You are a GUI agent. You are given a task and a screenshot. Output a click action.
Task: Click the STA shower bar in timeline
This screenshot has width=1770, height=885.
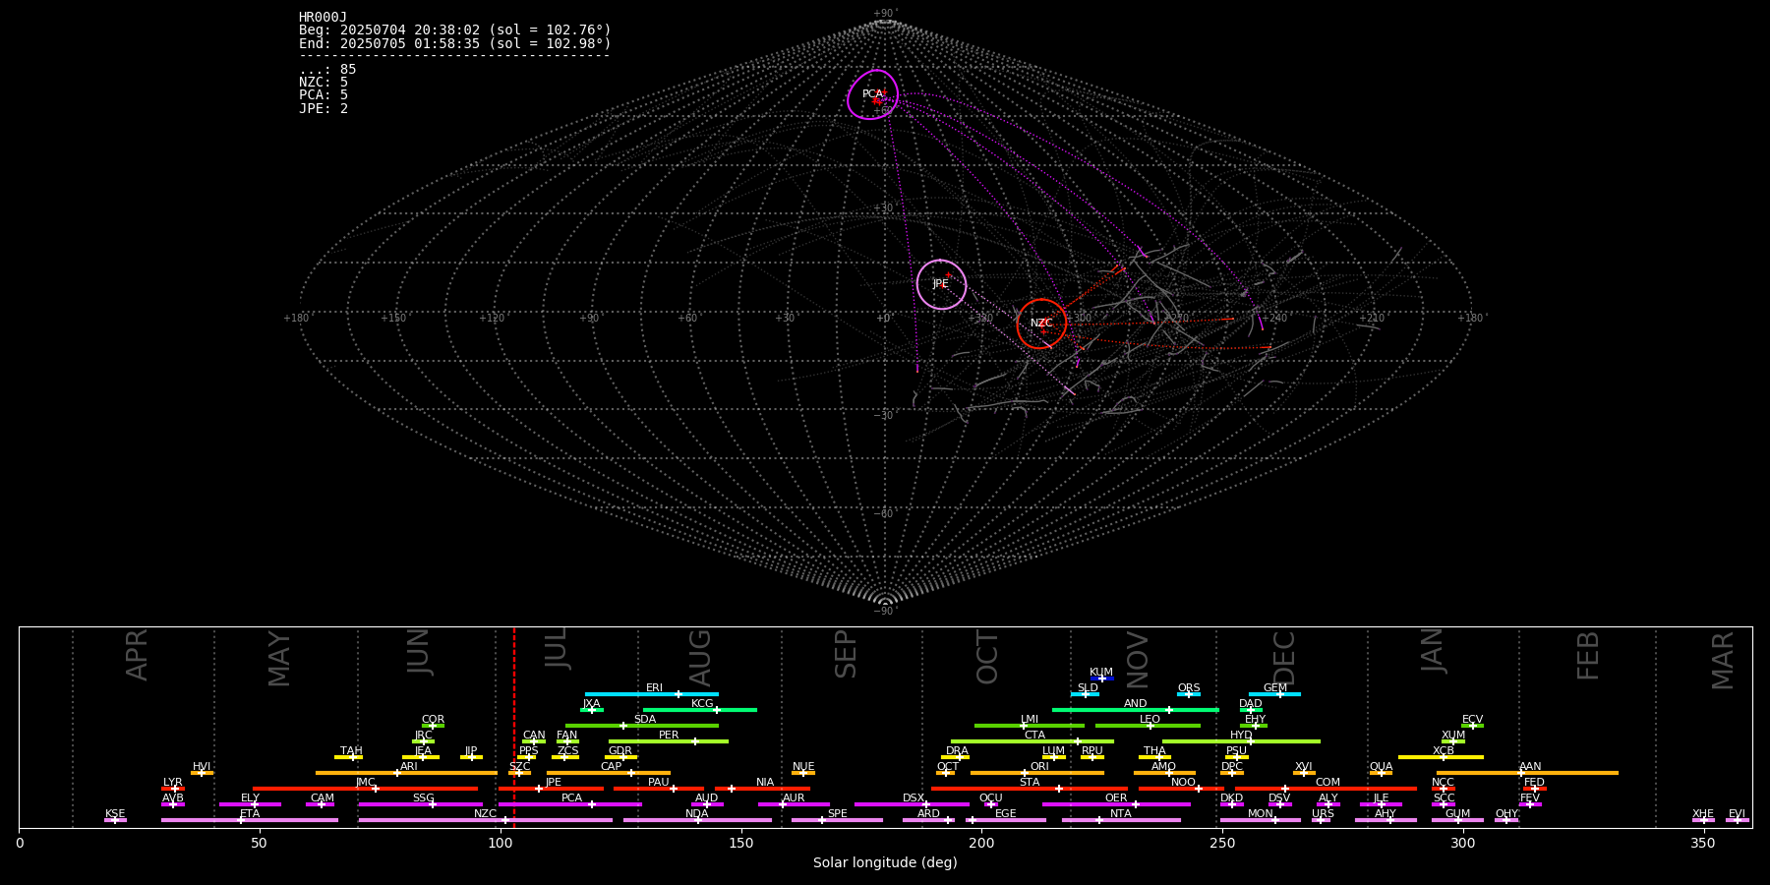pos(1030,789)
